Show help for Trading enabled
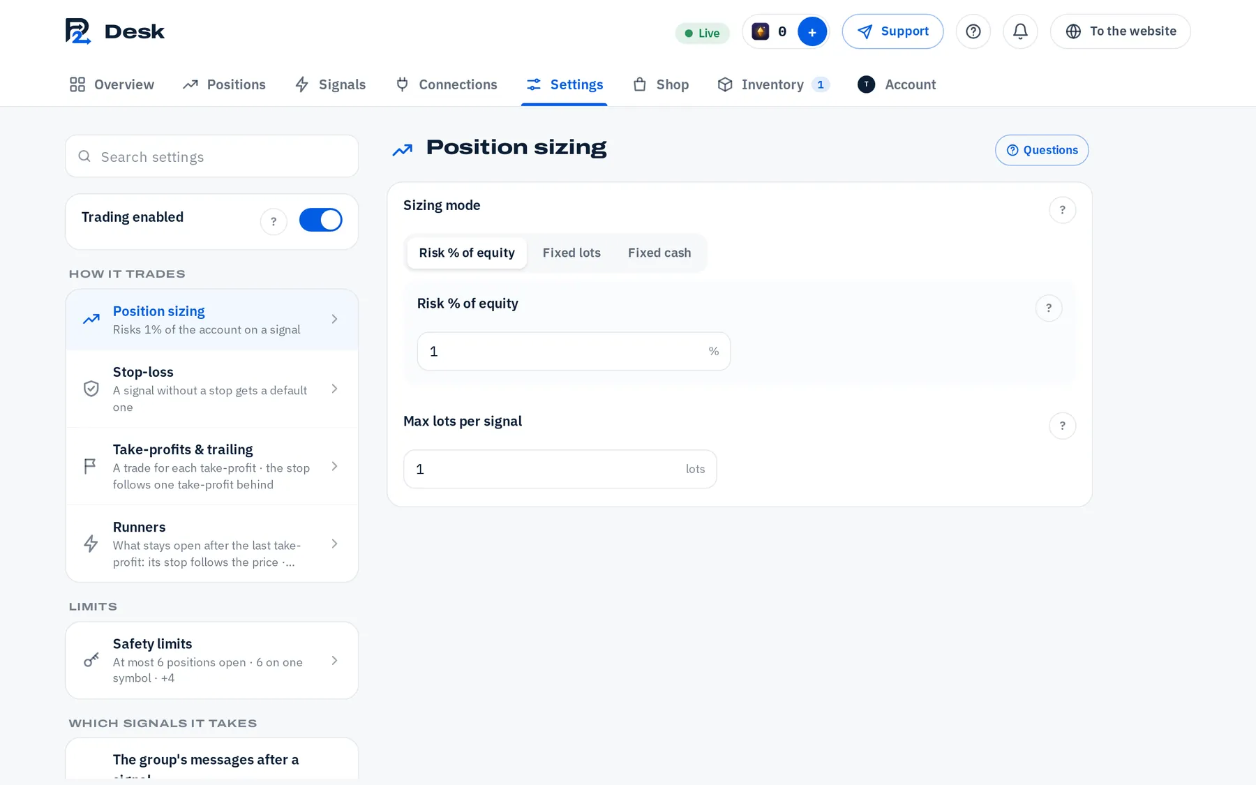 (274, 221)
